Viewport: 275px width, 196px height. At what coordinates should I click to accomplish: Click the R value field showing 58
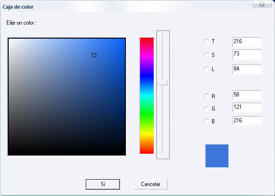(x=247, y=95)
